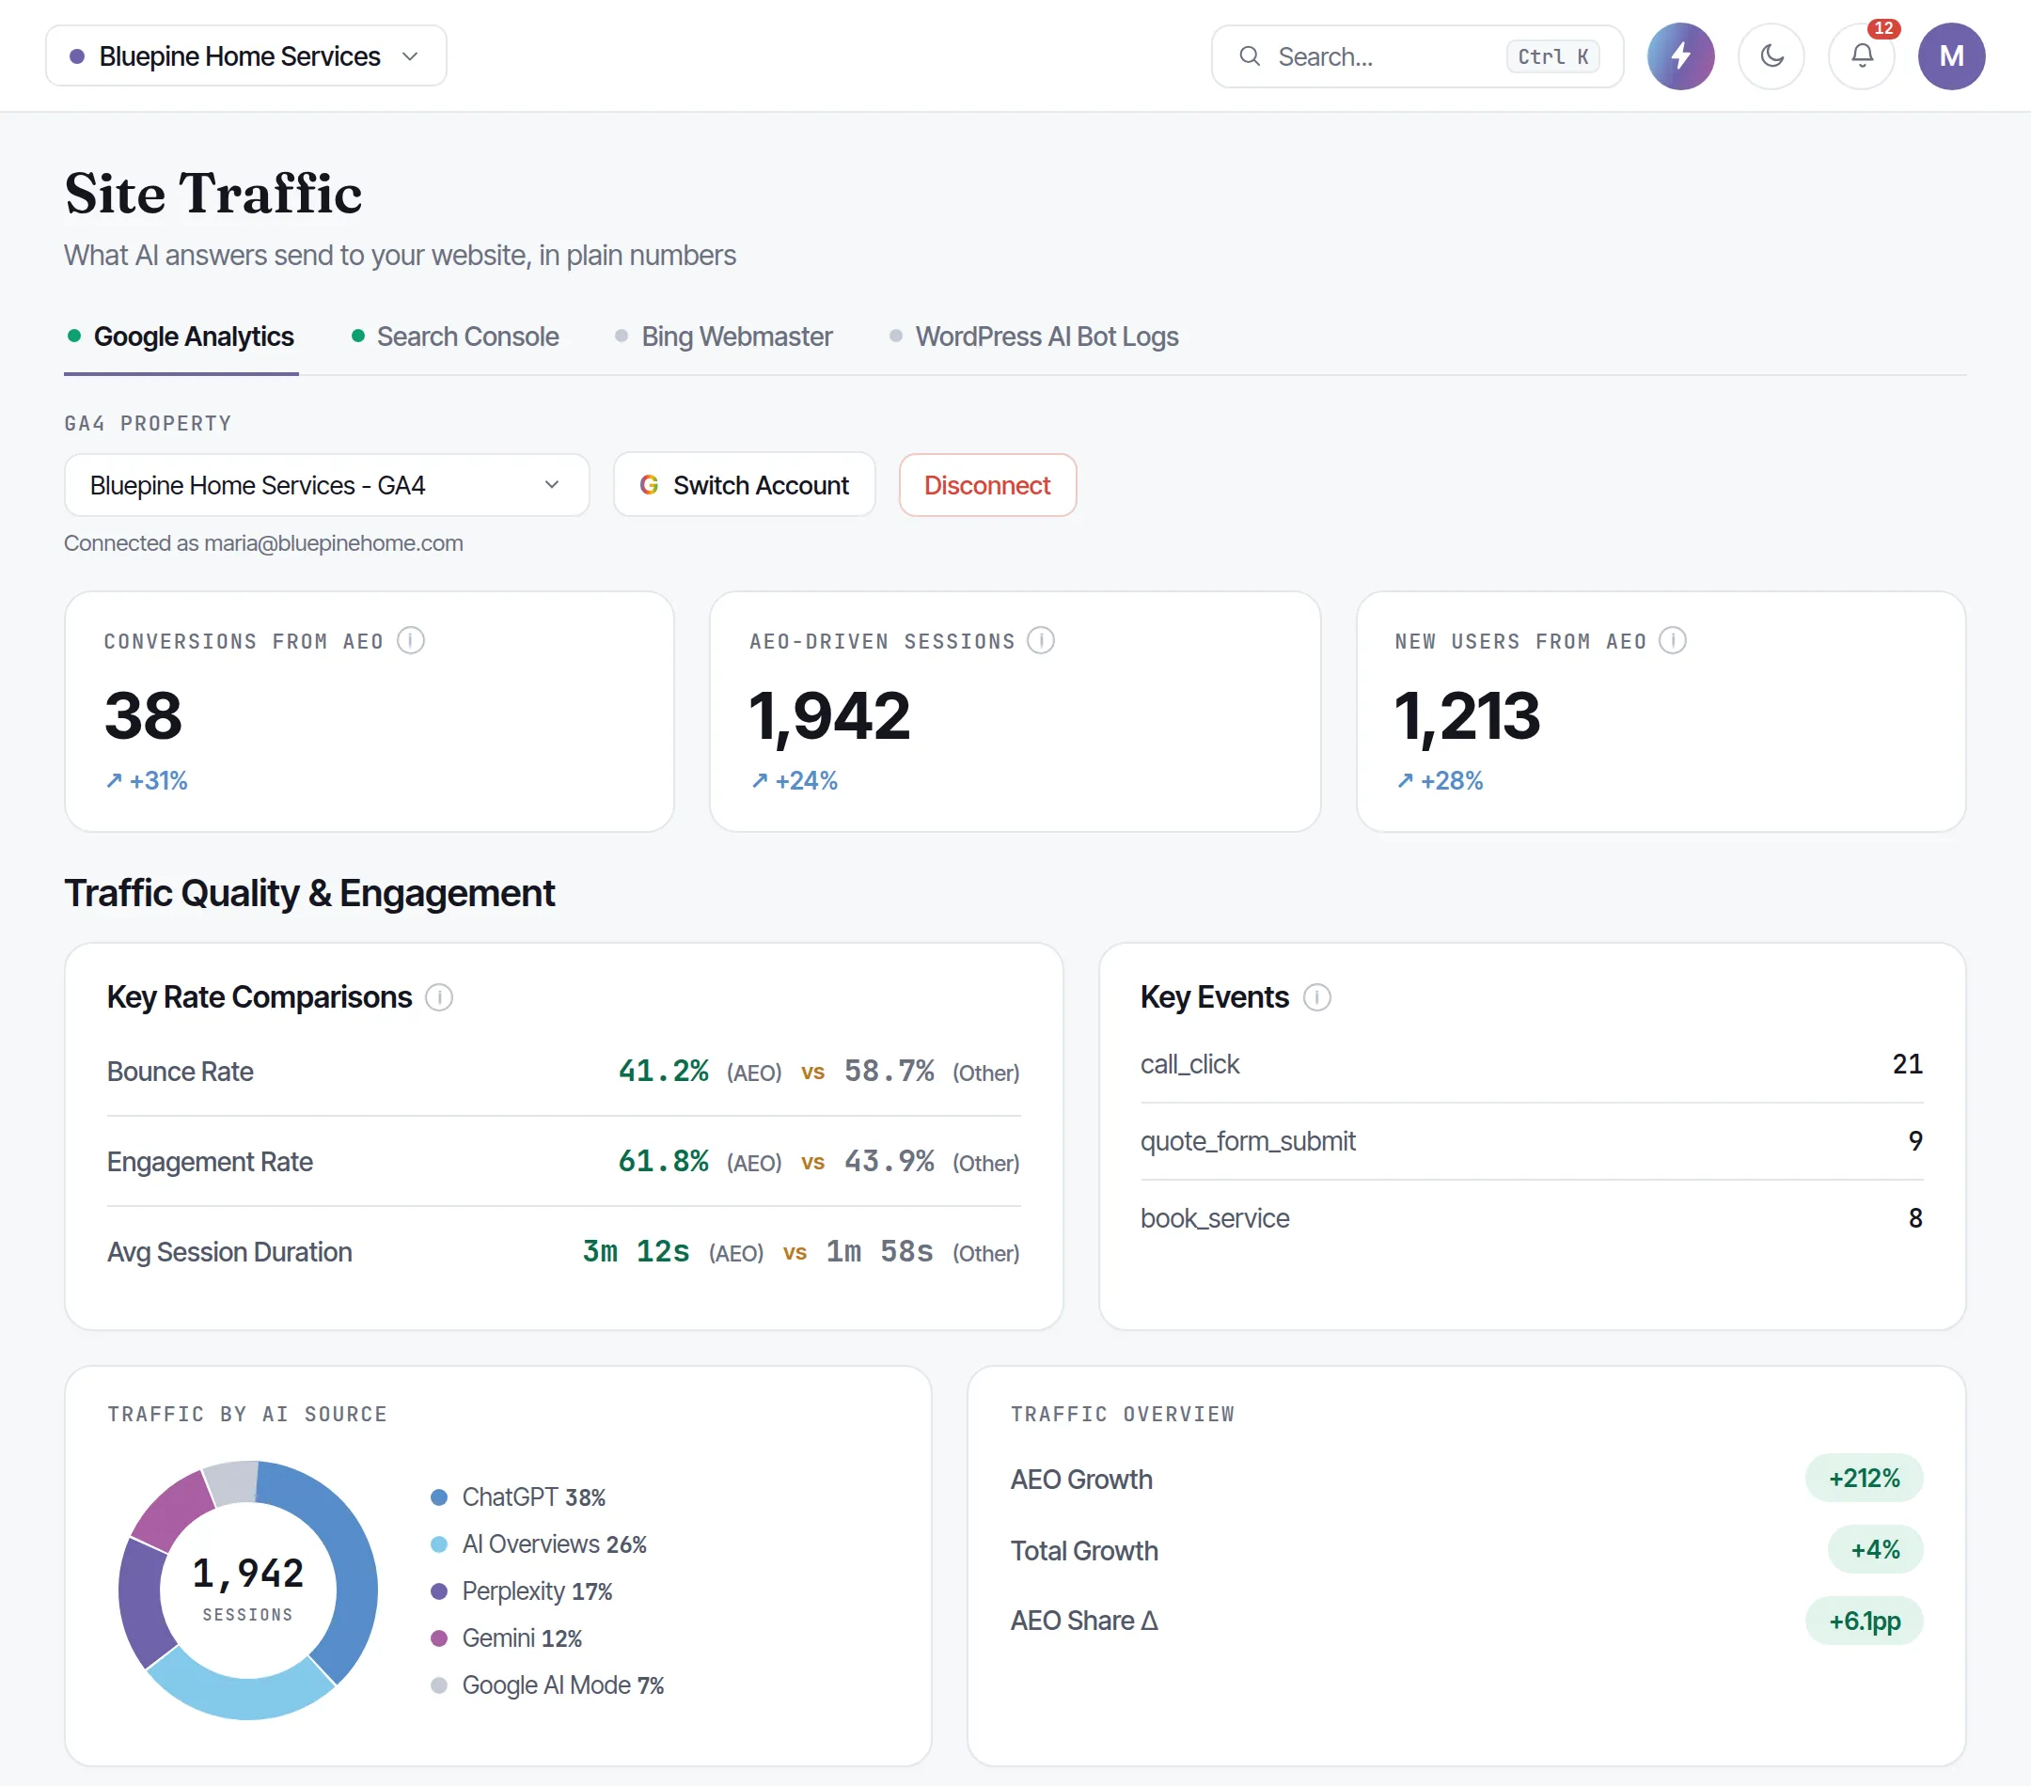Select the Google AI Mode 7% legend dot
This screenshot has height=1786, width=2031.
(438, 1684)
